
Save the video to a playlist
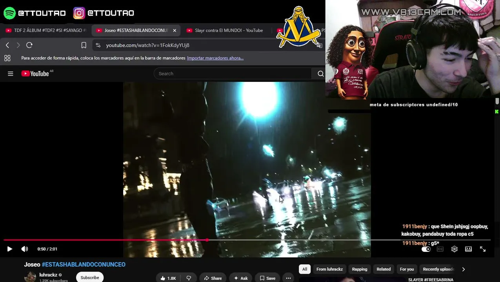[267, 278]
